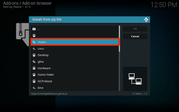The height and width of the screenshot is (112, 179).
Task: Select the glive source entry
Action: 75,62
